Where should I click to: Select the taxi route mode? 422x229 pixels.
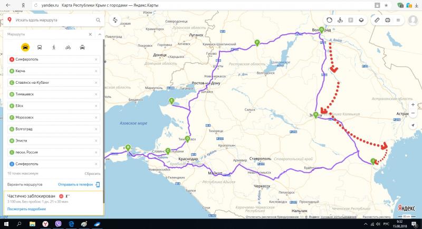tap(82, 47)
